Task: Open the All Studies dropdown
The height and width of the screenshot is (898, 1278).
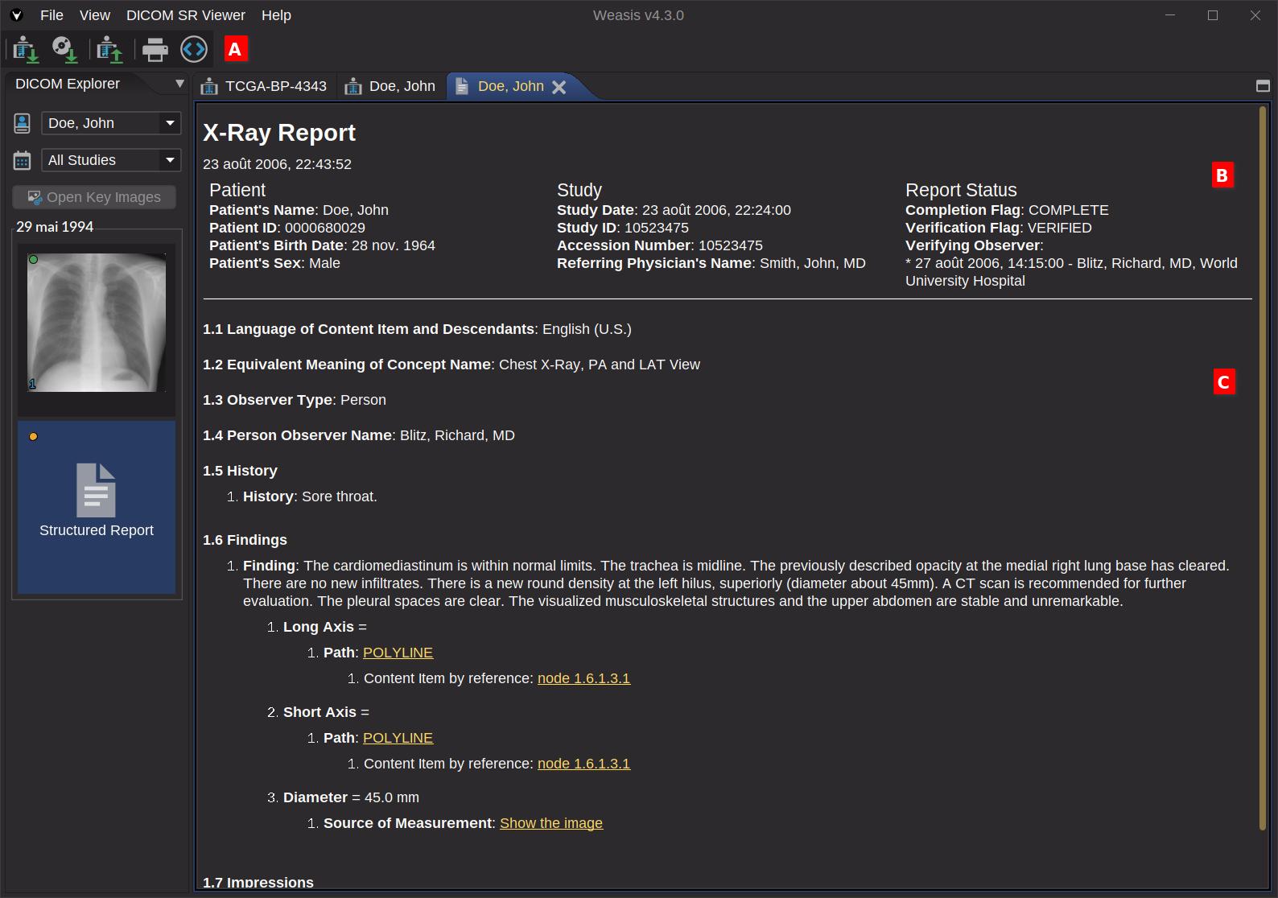Action: [x=111, y=160]
